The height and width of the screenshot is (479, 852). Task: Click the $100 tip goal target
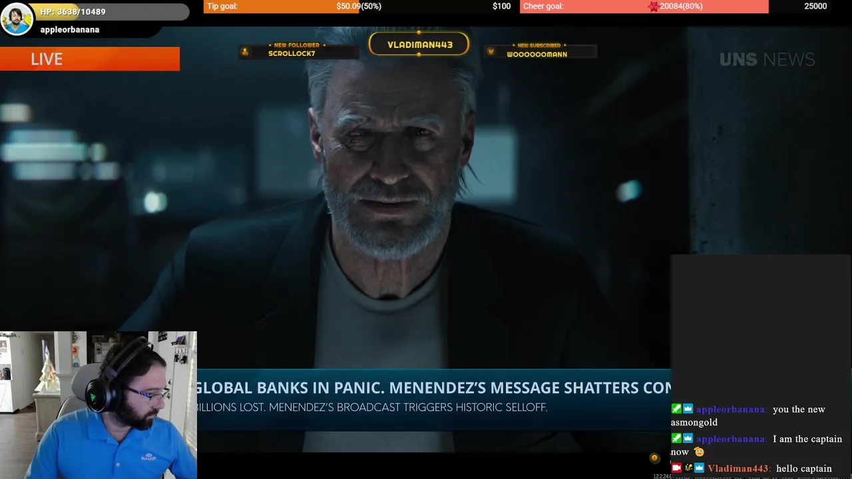[x=501, y=7]
